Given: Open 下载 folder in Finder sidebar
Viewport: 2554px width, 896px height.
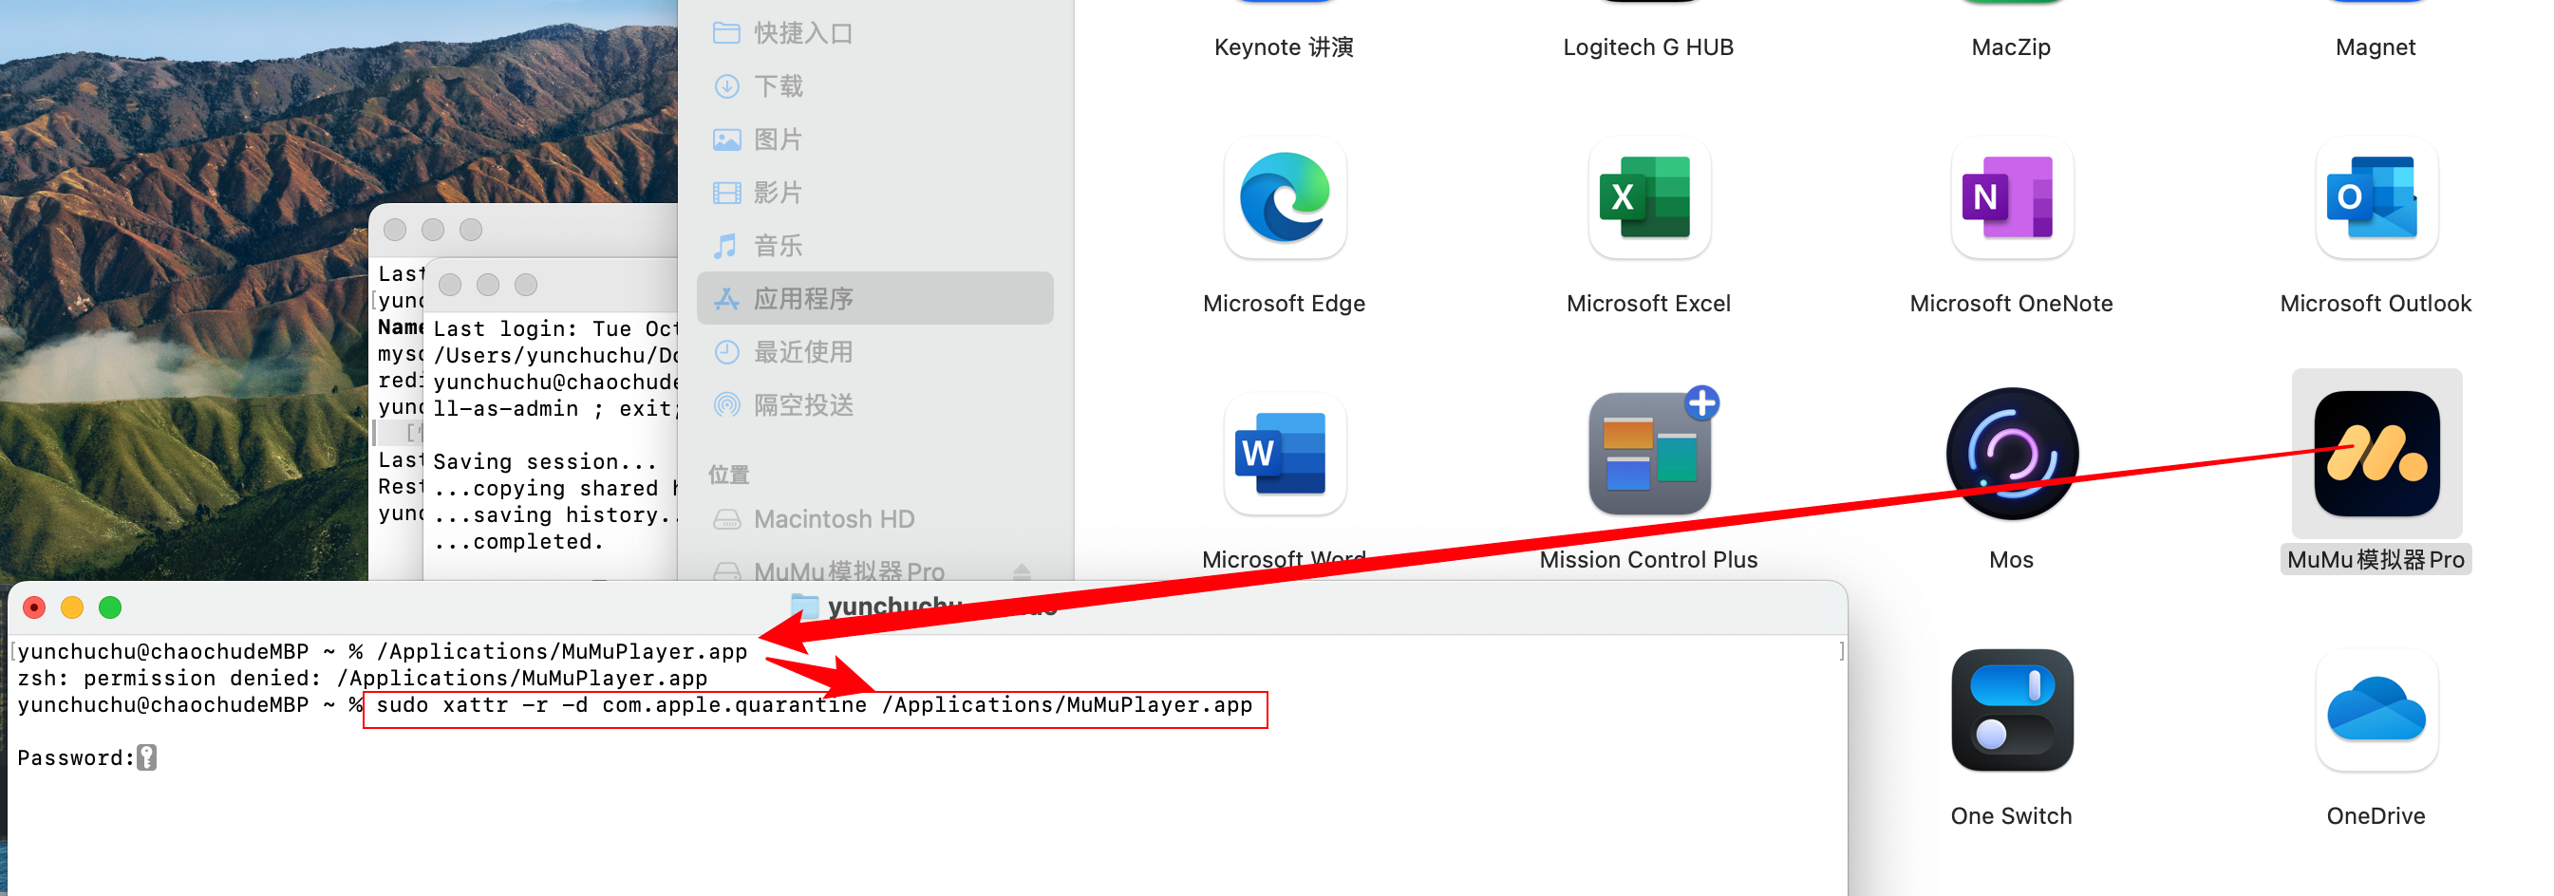Looking at the screenshot, I should (874, 86).
